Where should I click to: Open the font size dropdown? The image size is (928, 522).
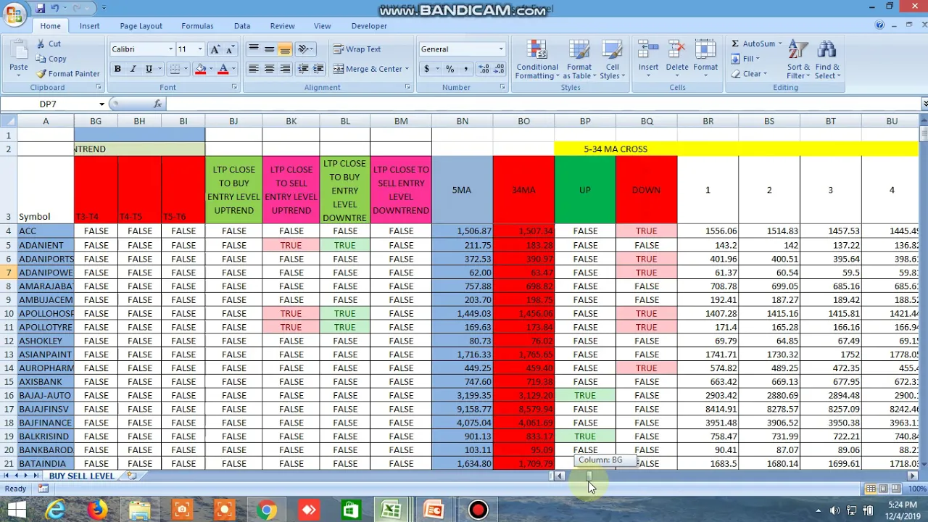(x=200, y=49)
